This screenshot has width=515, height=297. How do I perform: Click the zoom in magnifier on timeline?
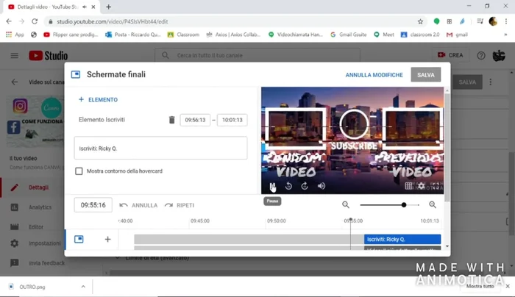point(433,205)
